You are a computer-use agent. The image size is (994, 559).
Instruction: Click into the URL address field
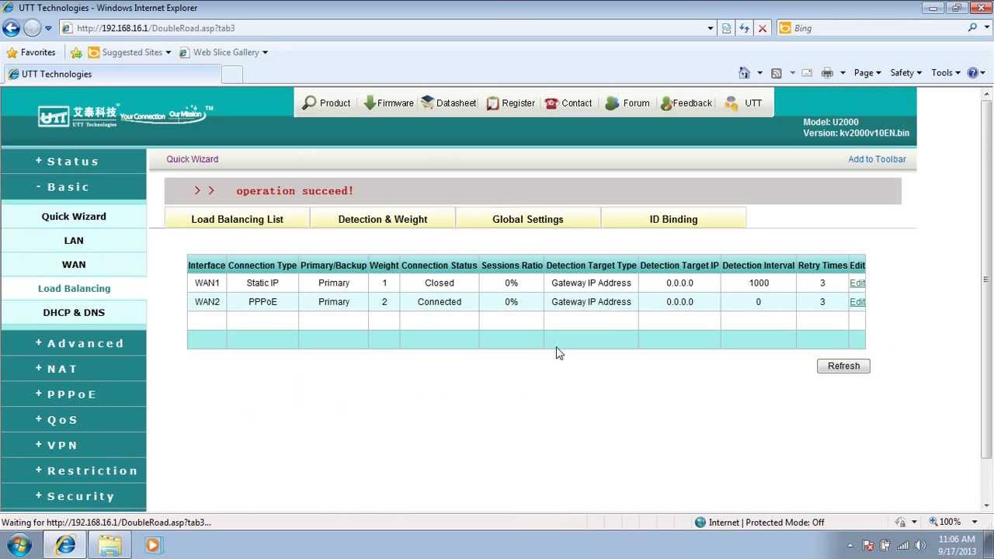[388, 28]
